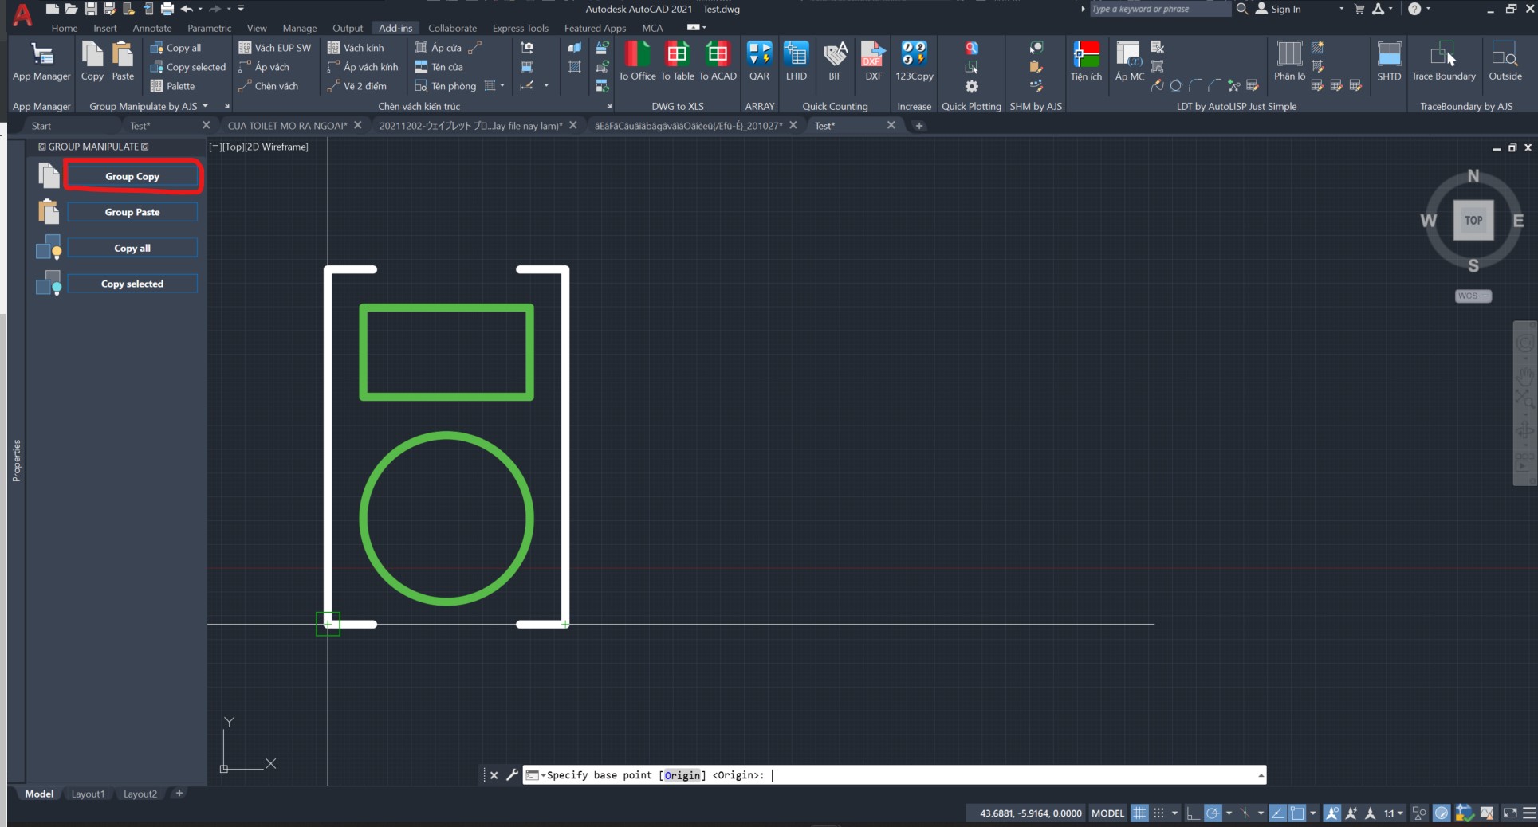Image resolution: width=1538 pixels, height=827 pixels.
Task: Switch to the Express Tools ribbon tab
Action: (520, 28)
